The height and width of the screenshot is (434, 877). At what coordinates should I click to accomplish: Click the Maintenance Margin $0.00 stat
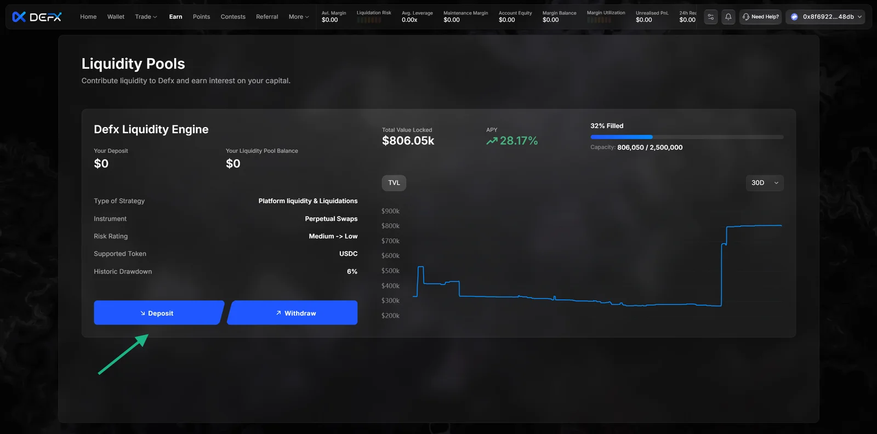[x=465, y=16]
